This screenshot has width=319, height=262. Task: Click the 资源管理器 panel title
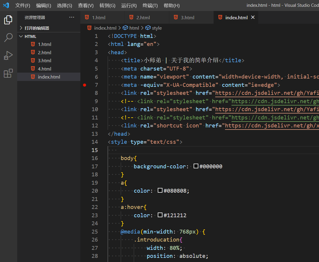click(x=35, y=17)
